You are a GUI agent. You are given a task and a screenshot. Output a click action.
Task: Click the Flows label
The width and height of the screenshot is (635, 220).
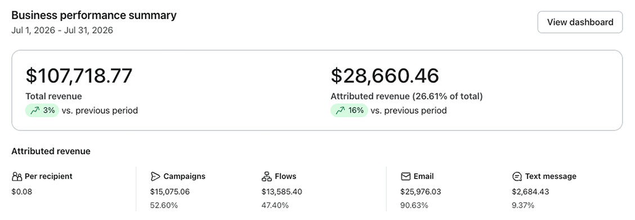285,176
